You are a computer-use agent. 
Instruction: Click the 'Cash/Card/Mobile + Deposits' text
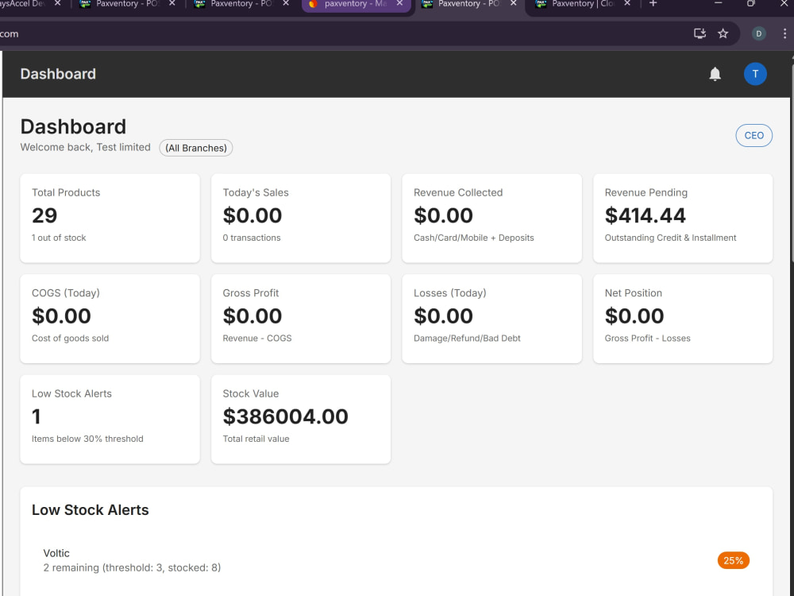(x=473, y=238)
